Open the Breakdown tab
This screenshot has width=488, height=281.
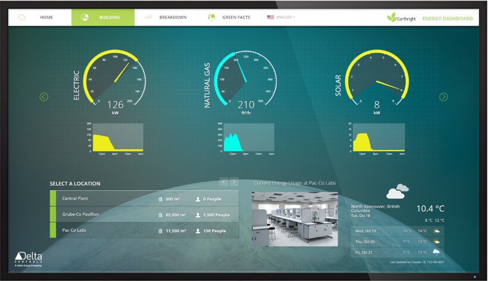click(x=173, y=17)
